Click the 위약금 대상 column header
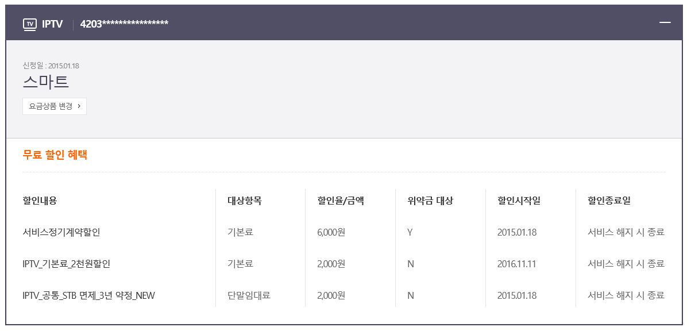Screen dimensions: 691x331 430,201
